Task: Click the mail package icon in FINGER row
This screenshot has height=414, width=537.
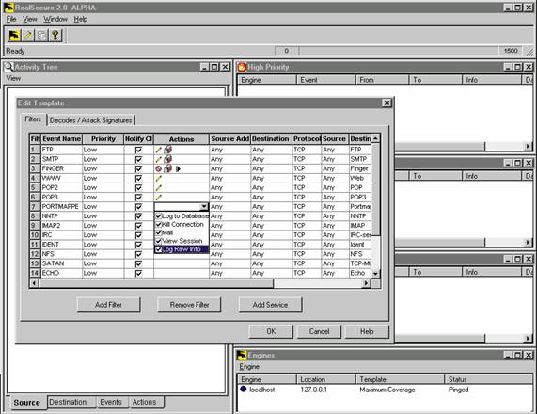Action: pyautogui.click(x=167, y=168)
